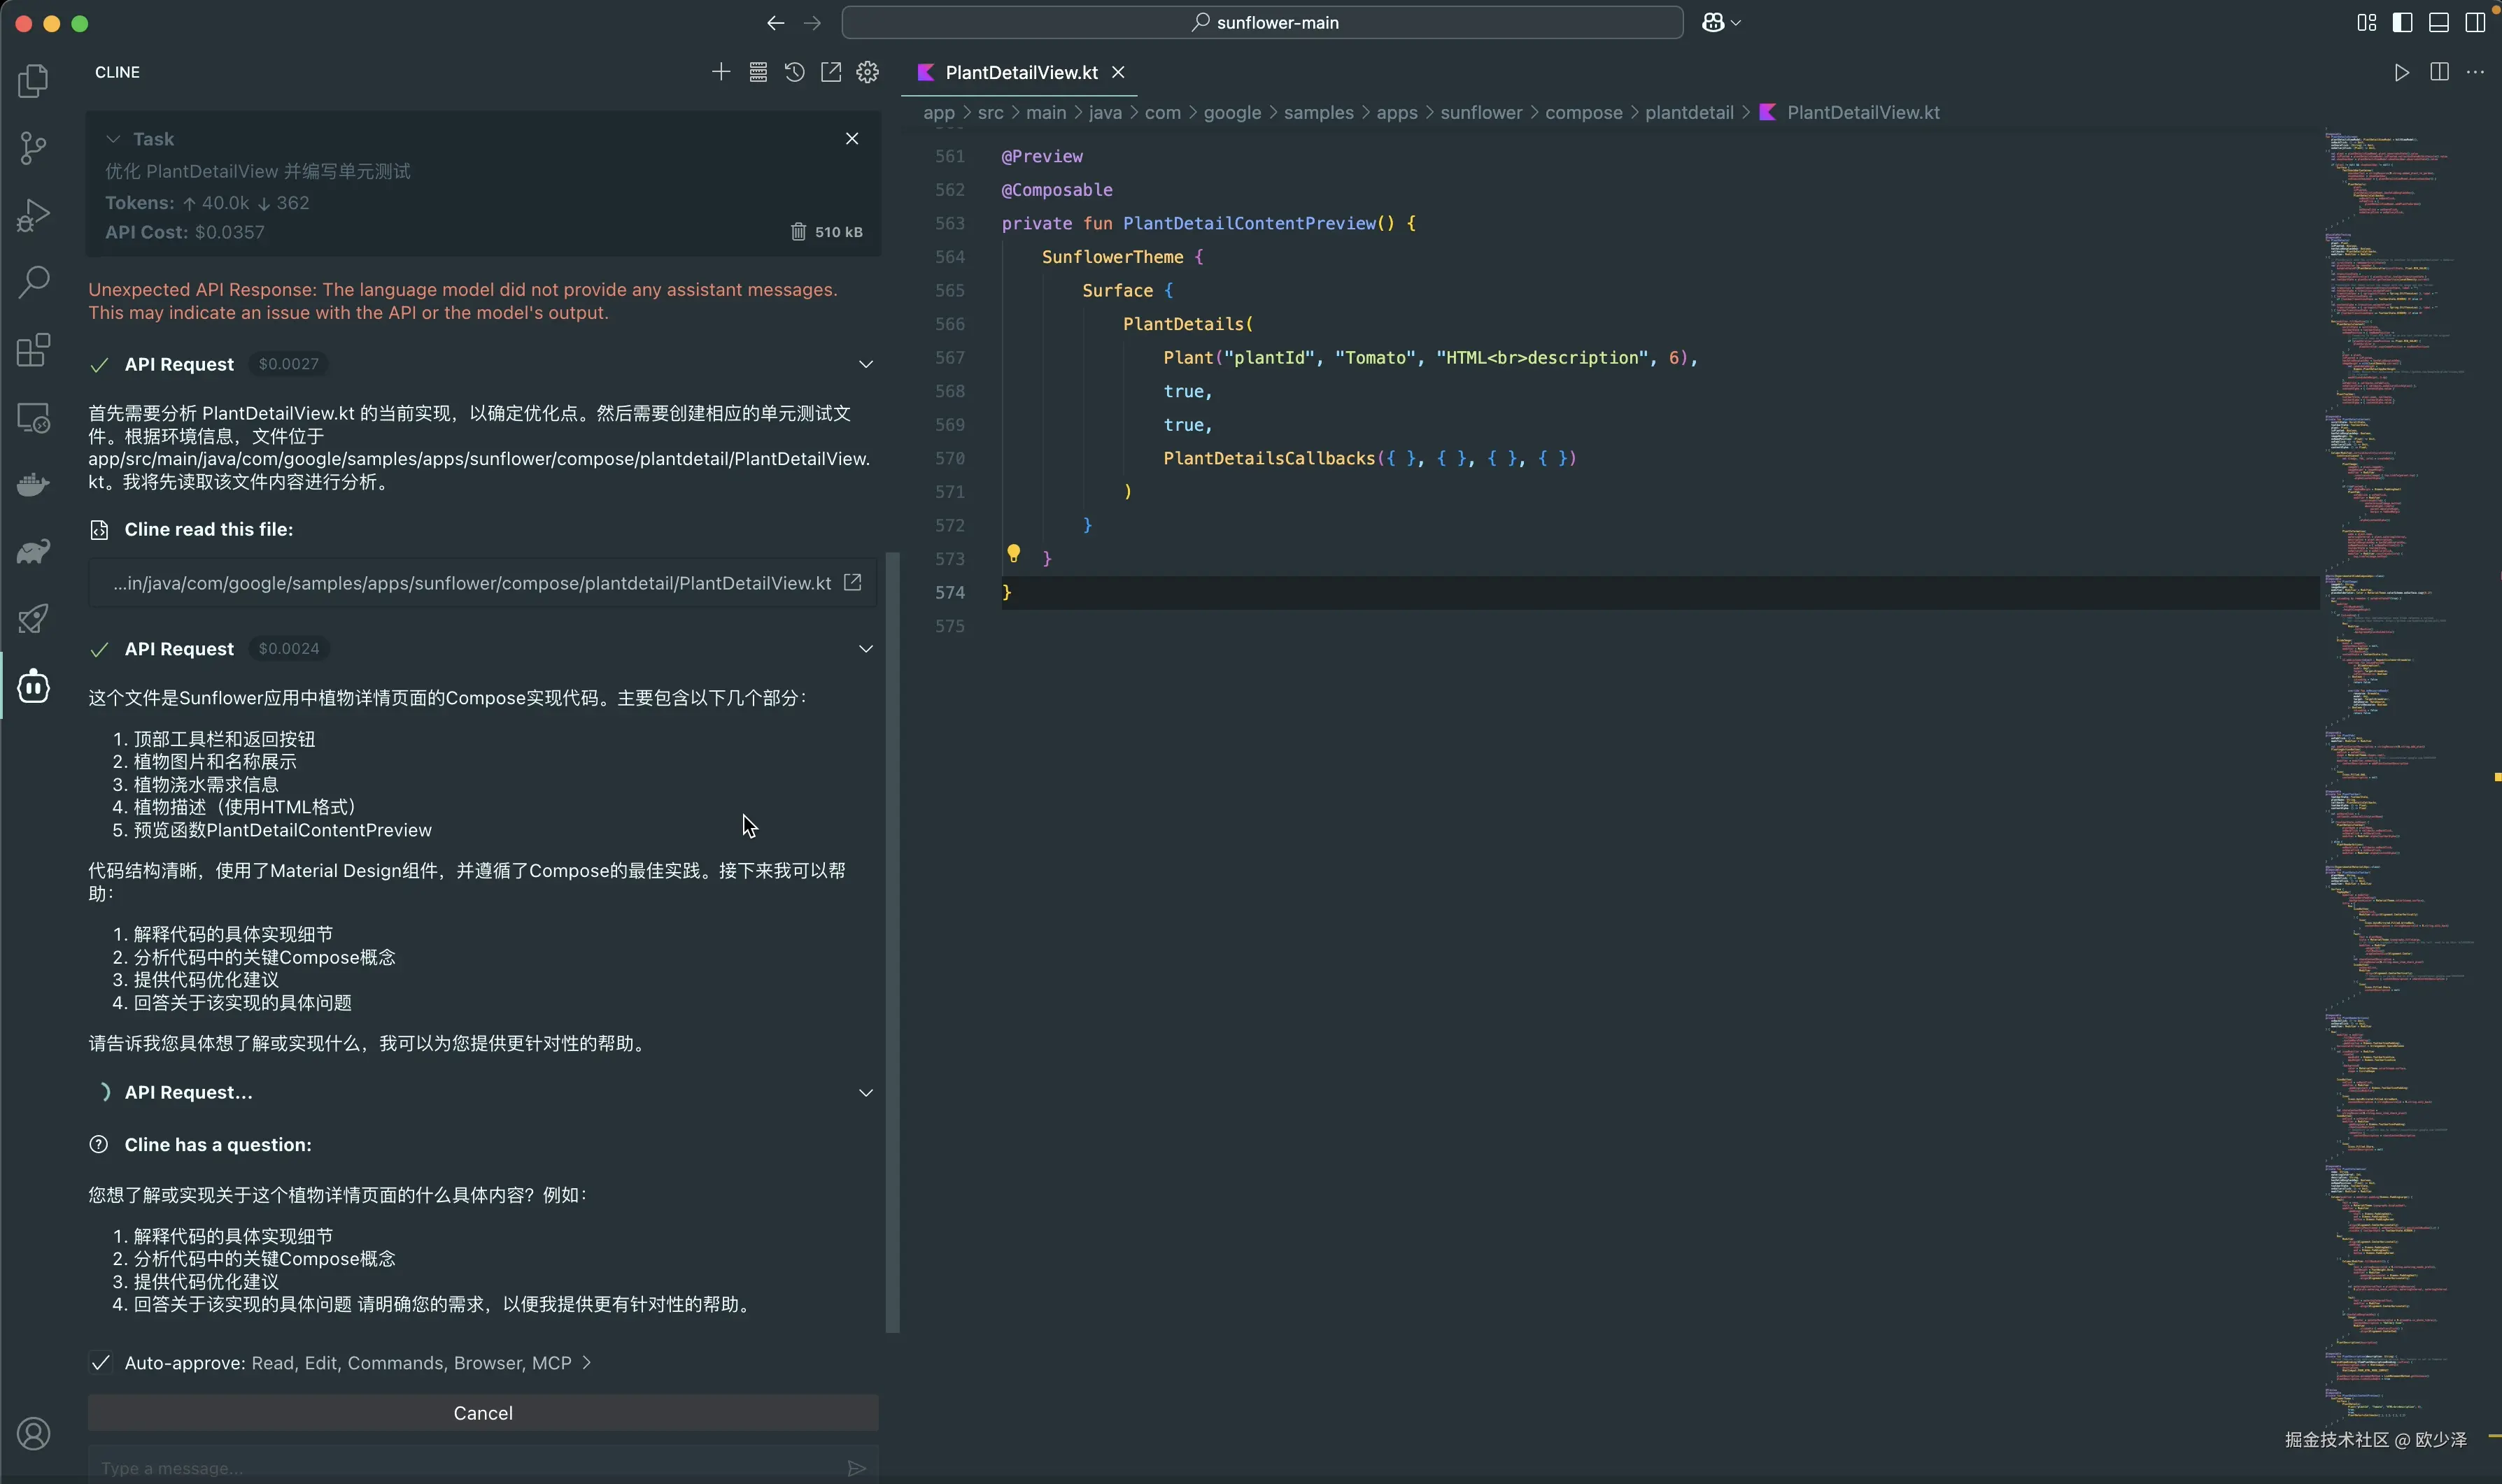Viewport: 2502px width, 1484px height.
Task: Click the plantdetail breadcrumb item
Action: 1688,113
